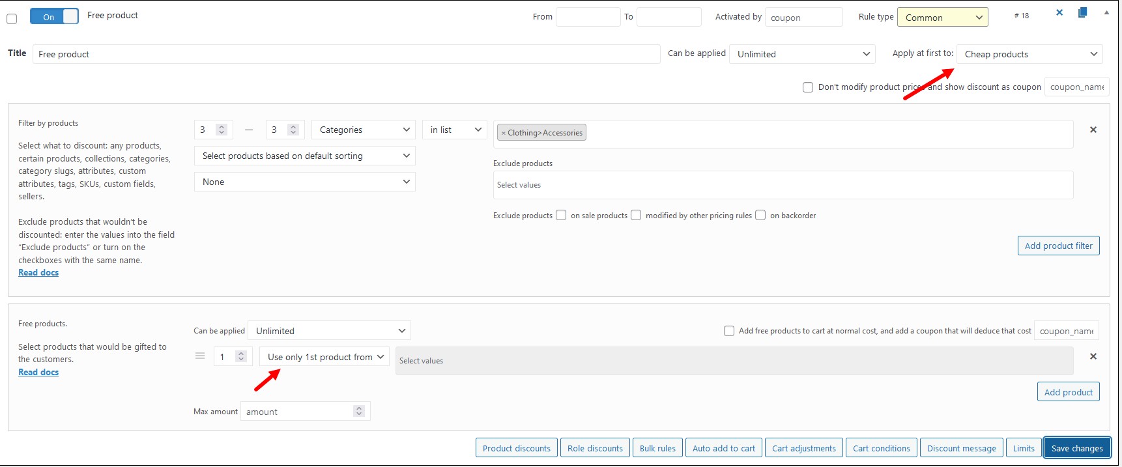The height and width of the screenshot is (467, 1122).
Task: Duplicate the rule with the copy icon
Action: coord(1082,12)
